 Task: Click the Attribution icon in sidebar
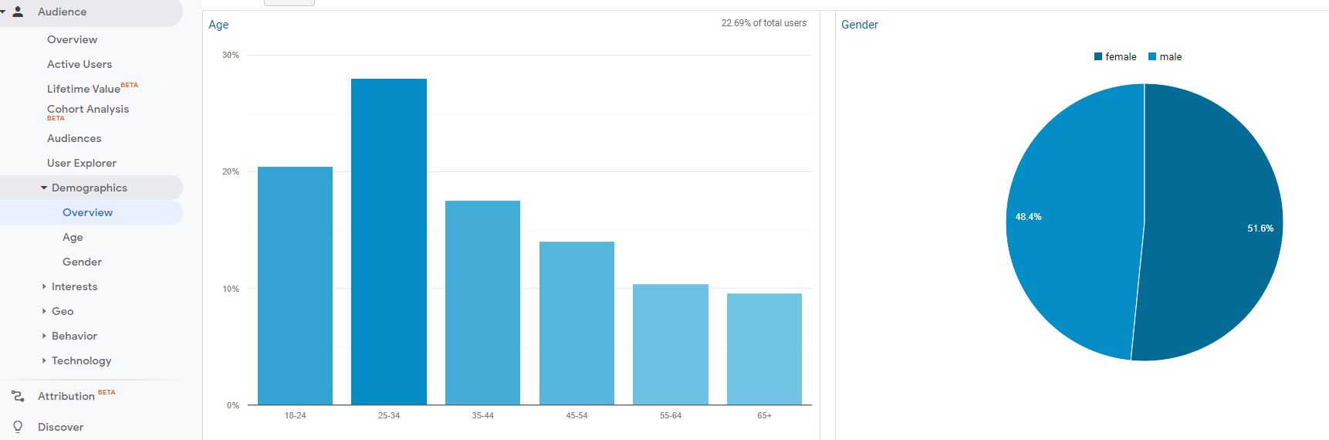pos(18,396)
